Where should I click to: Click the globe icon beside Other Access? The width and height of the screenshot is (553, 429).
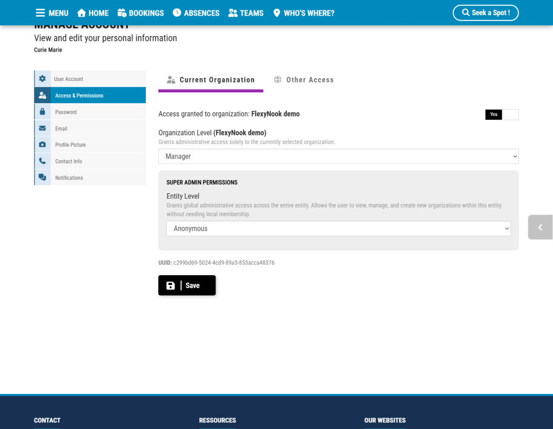click(x=278, y=80)
